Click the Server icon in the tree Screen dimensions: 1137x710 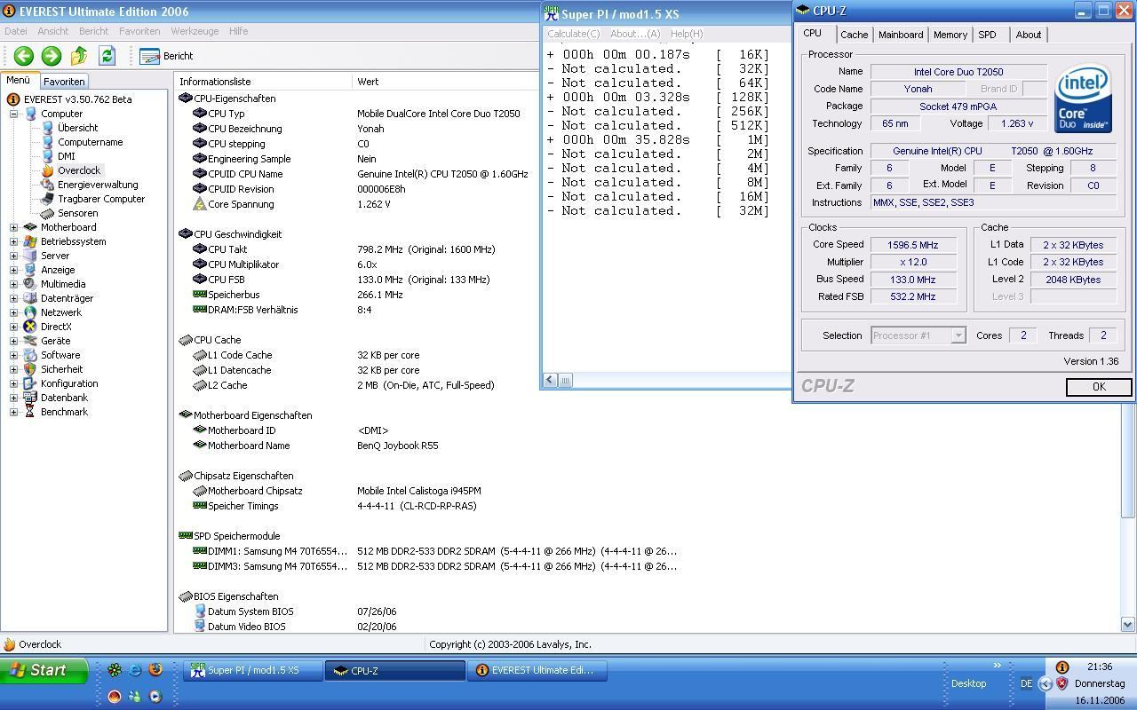pyautogui.click(x=30, y=256)
